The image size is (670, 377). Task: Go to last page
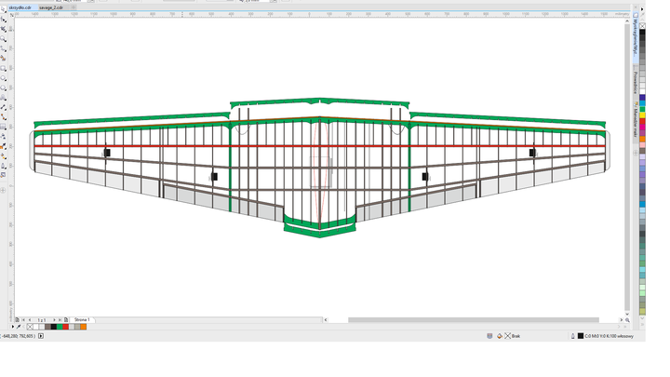[x=60, y=319]
